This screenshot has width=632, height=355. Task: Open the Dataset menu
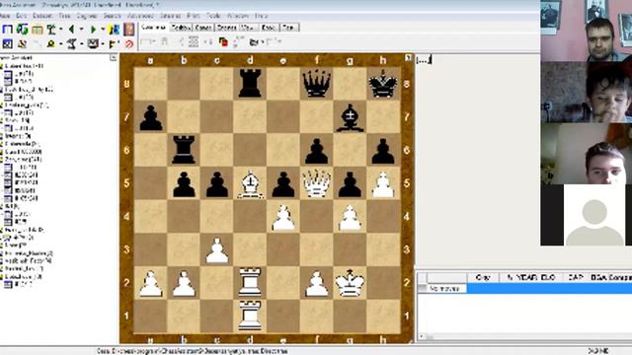point(42,16)
